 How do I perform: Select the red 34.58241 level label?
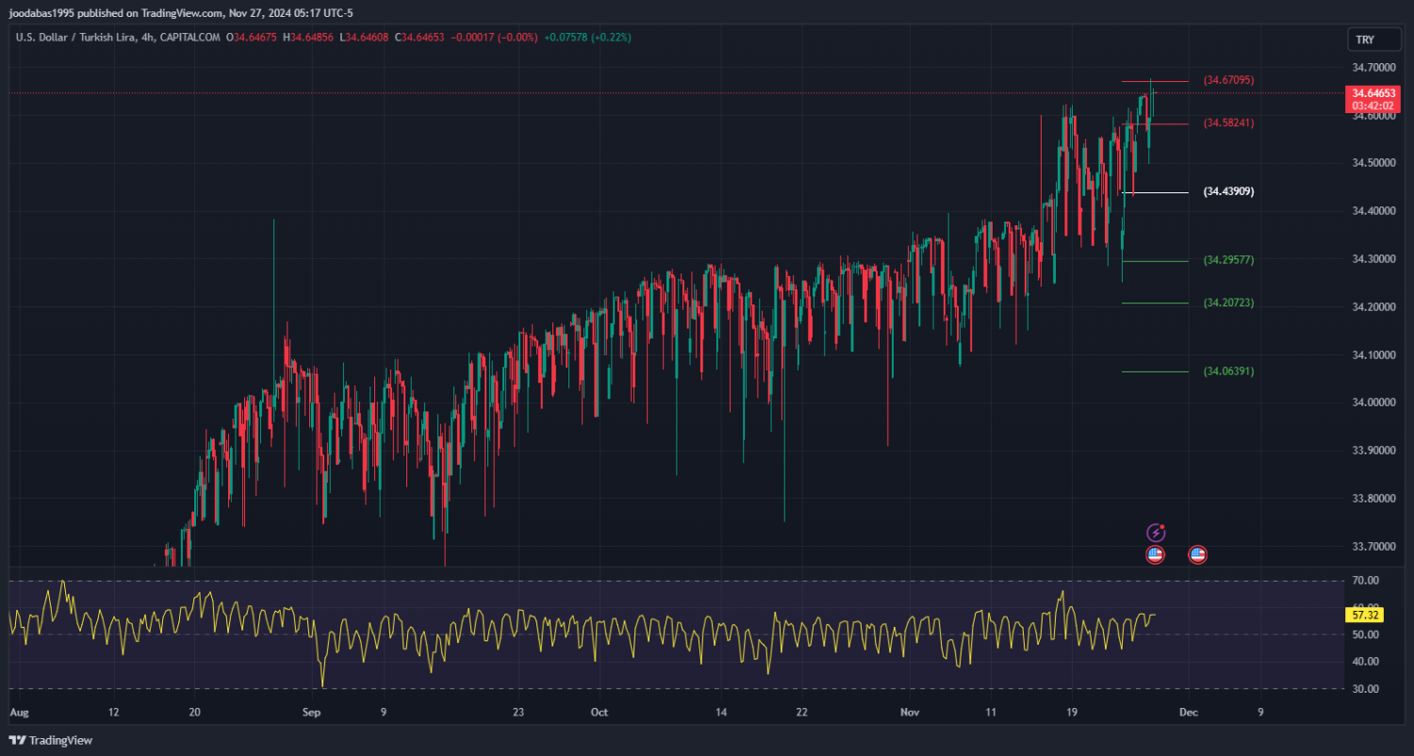[x=1228, y=123]
